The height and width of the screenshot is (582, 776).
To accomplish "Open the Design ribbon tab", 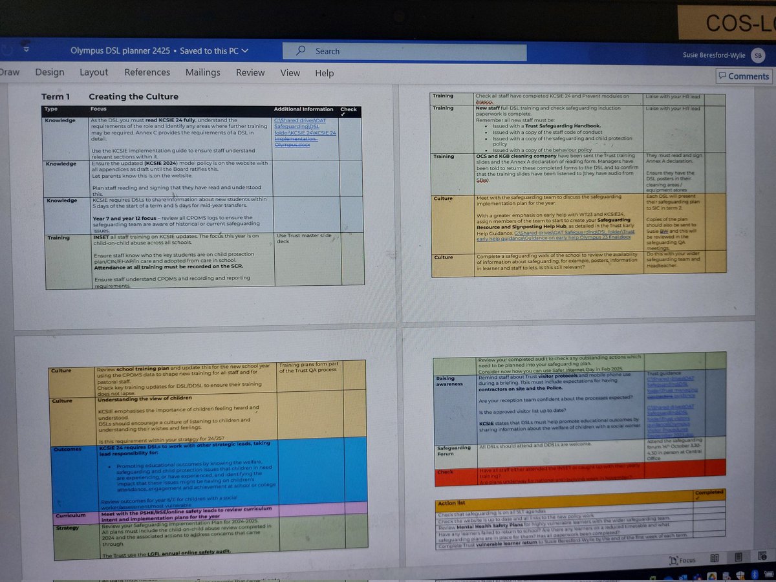I will tap(50, 72).
